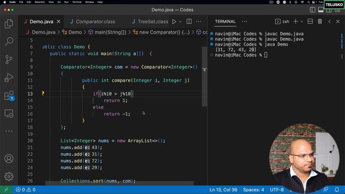Click breadcrumb Demo class
Image resolution: width=345 pixels, height=194 pixels.
click(x=72, y=32)
